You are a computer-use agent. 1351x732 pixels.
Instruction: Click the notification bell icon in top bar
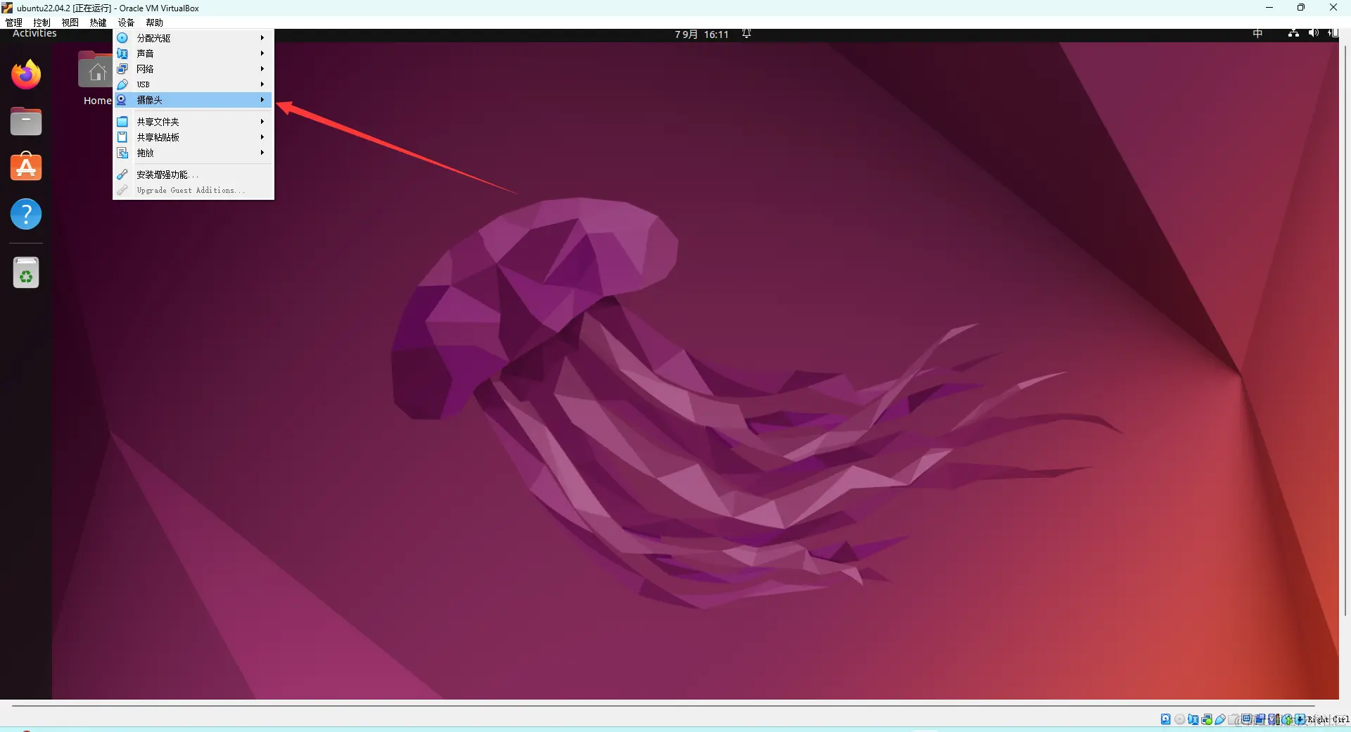click(x=747, y=34)
